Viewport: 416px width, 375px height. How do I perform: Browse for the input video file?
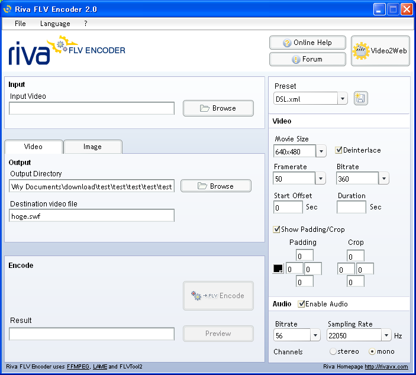tap(218, 108)
